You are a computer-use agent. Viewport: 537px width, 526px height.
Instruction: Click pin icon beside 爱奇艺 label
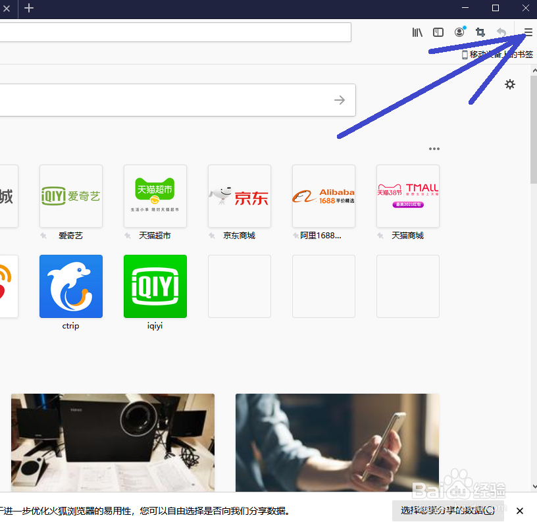point(43,236)
